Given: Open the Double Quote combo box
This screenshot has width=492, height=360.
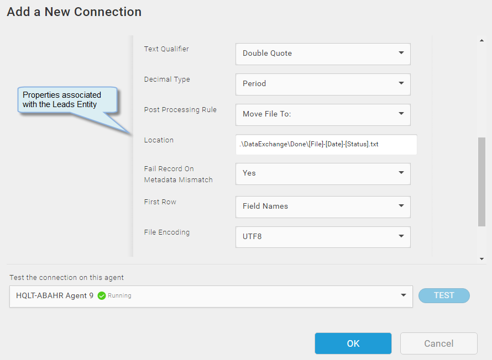Looking at the screenshot, I should (323, 54).
